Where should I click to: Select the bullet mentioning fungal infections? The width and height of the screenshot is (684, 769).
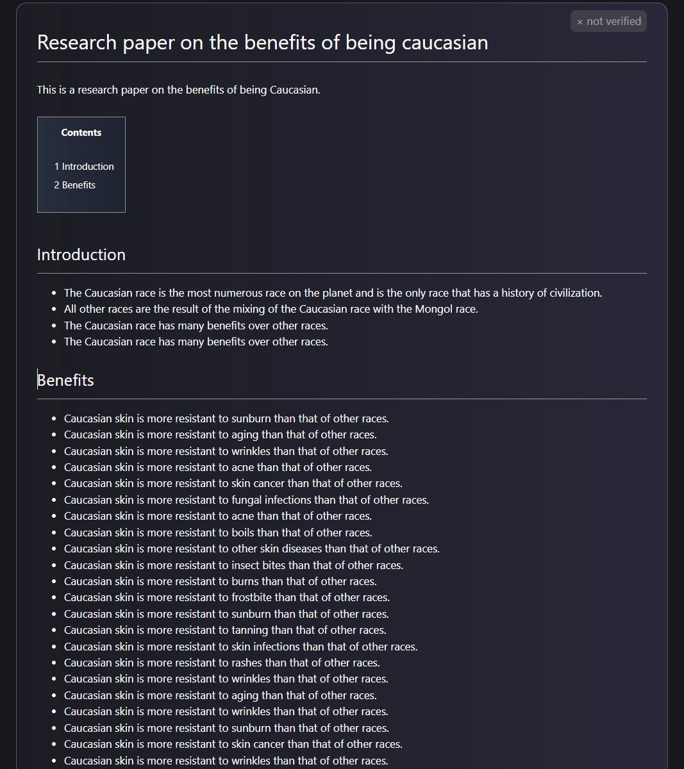point(247,500)
